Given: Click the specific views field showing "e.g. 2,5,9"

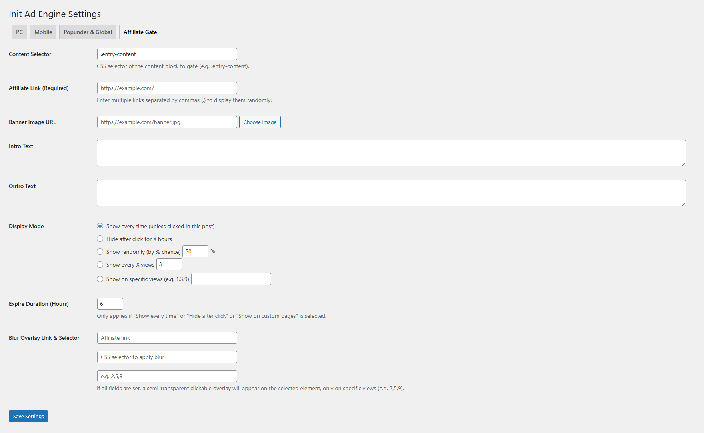Looking at the screenshot, I should [x=167, y=376].
